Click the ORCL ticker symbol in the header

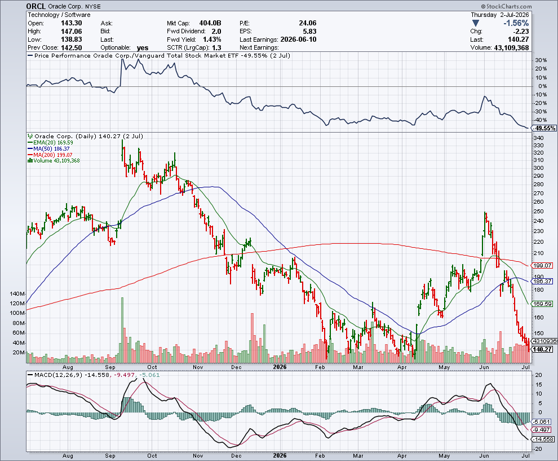[36, 6]
